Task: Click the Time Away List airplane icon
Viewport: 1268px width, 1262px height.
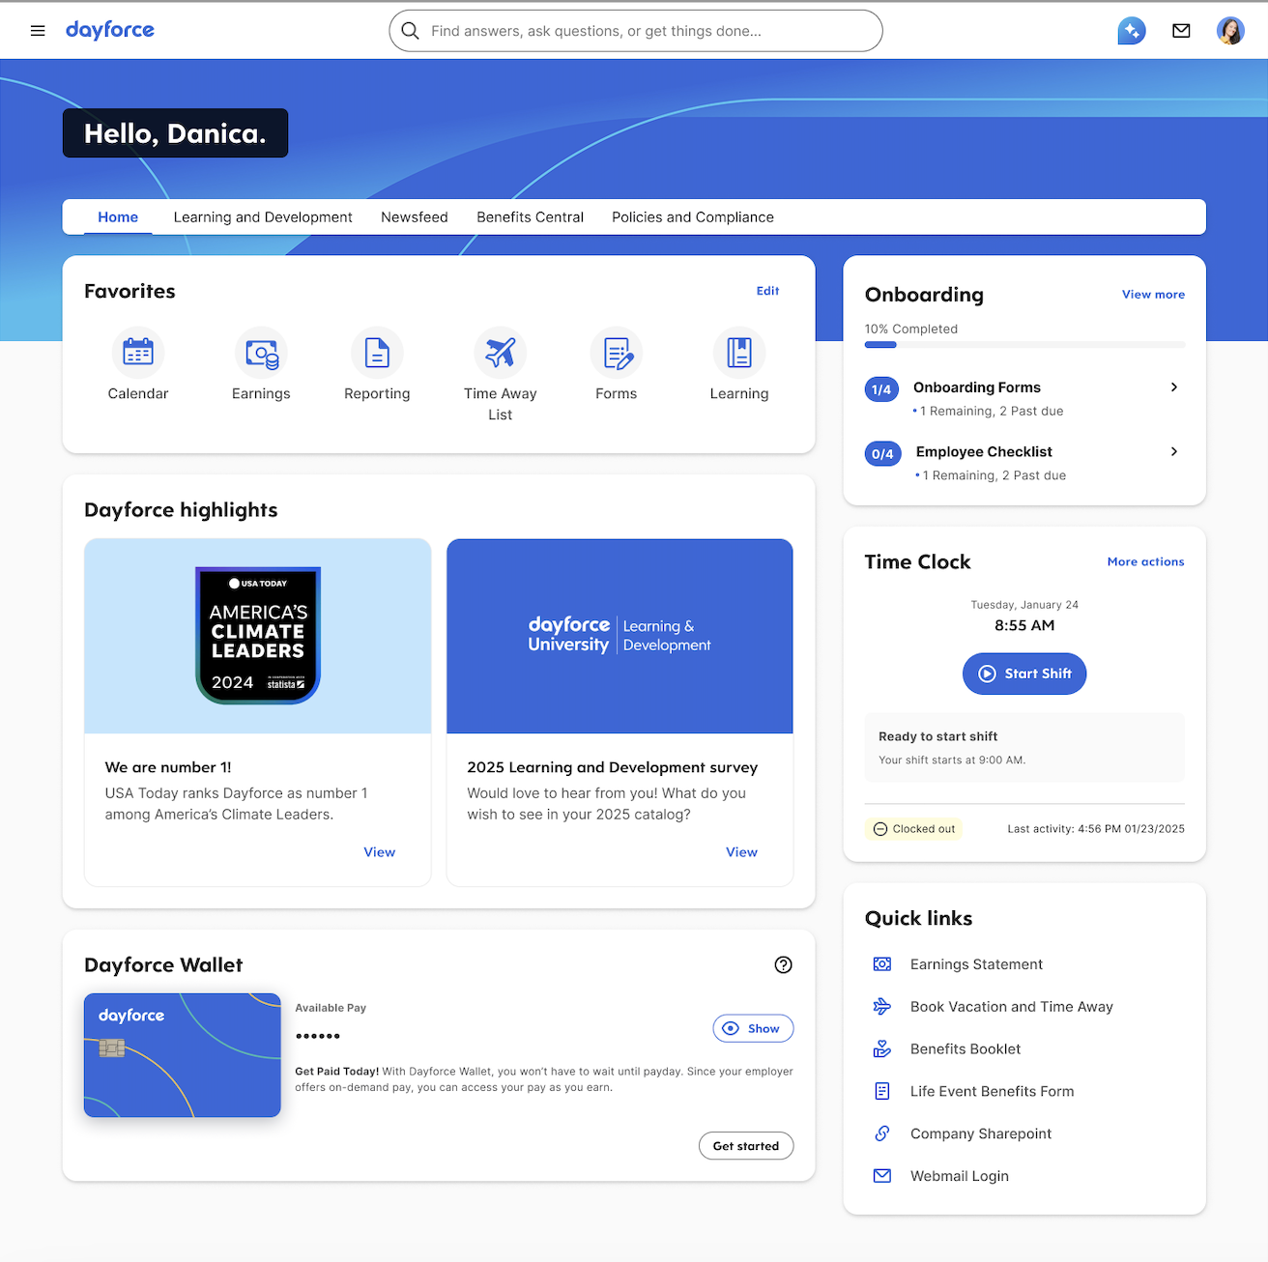Action: tap(501, 353)
